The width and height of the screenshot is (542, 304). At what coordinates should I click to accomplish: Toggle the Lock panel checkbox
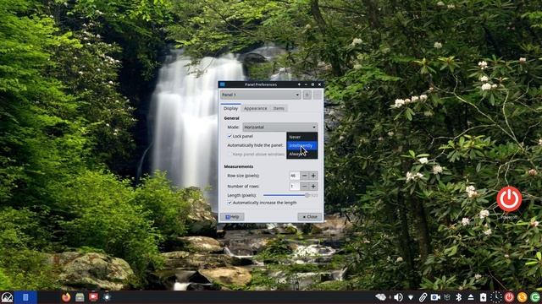click(230, 136)
